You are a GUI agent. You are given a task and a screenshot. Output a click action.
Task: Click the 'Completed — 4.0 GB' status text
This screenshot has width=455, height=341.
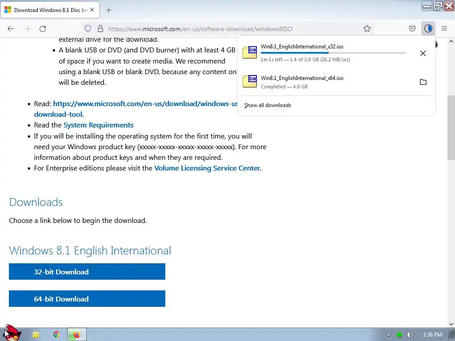tap(284, 87)
